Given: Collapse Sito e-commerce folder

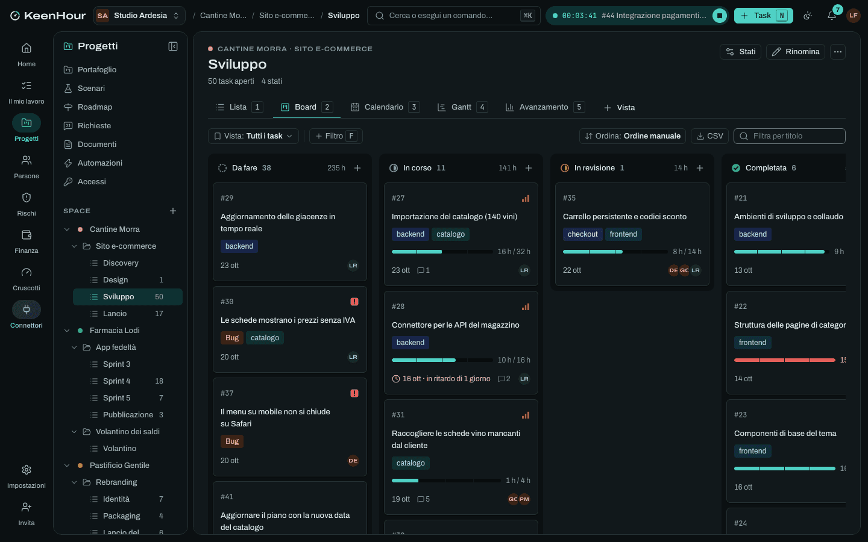Looking at the screenshot, I should 74,246.
